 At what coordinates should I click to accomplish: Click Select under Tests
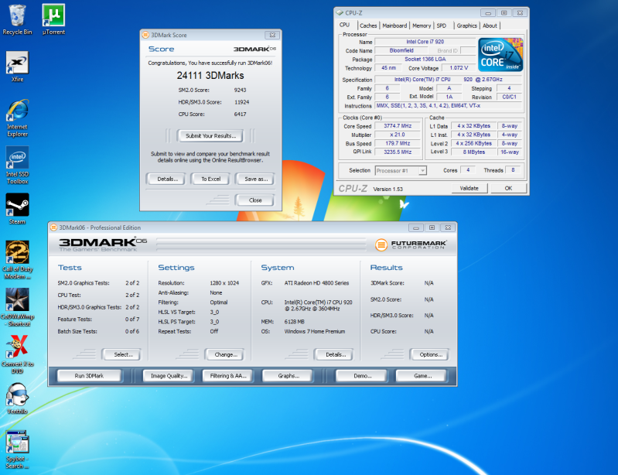coord(123,355)
